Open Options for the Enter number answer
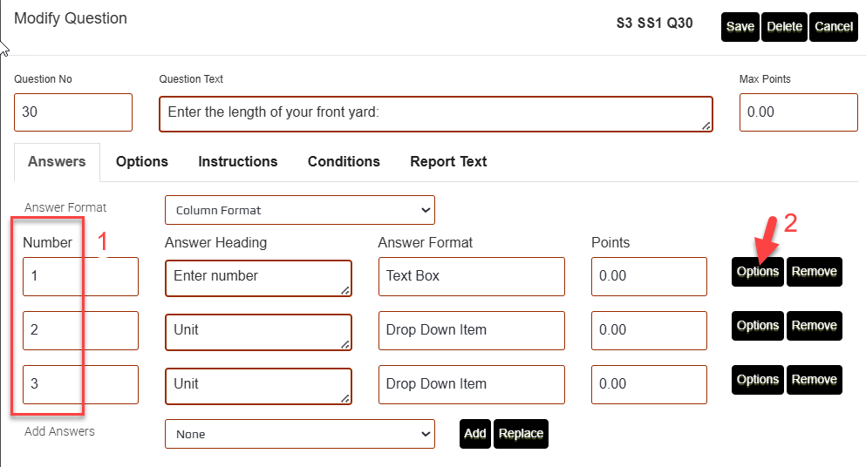The image size is (866, 467). [x=757, y=272]
